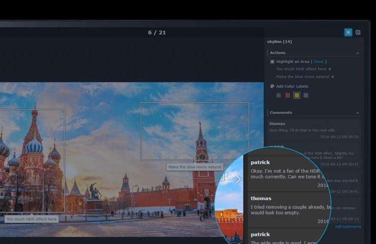Collapse the Actions section
This screenshot has height=244, width=376.
[x=357, y=53]
